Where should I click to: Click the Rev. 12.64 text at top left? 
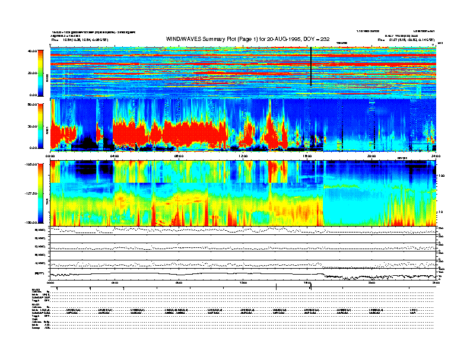[x=80, y=40]
